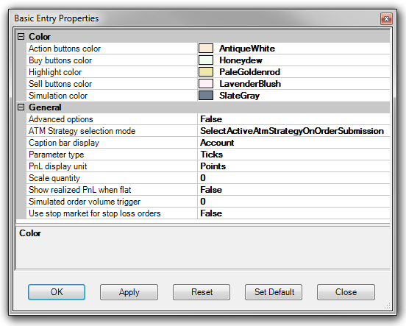Click the Reset button
406x326 pixels.
click(202, 292)
